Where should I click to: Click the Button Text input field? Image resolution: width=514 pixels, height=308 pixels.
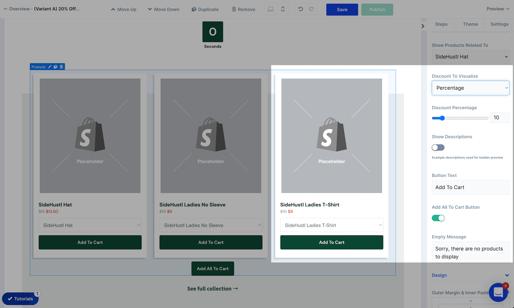pos(470,187)
